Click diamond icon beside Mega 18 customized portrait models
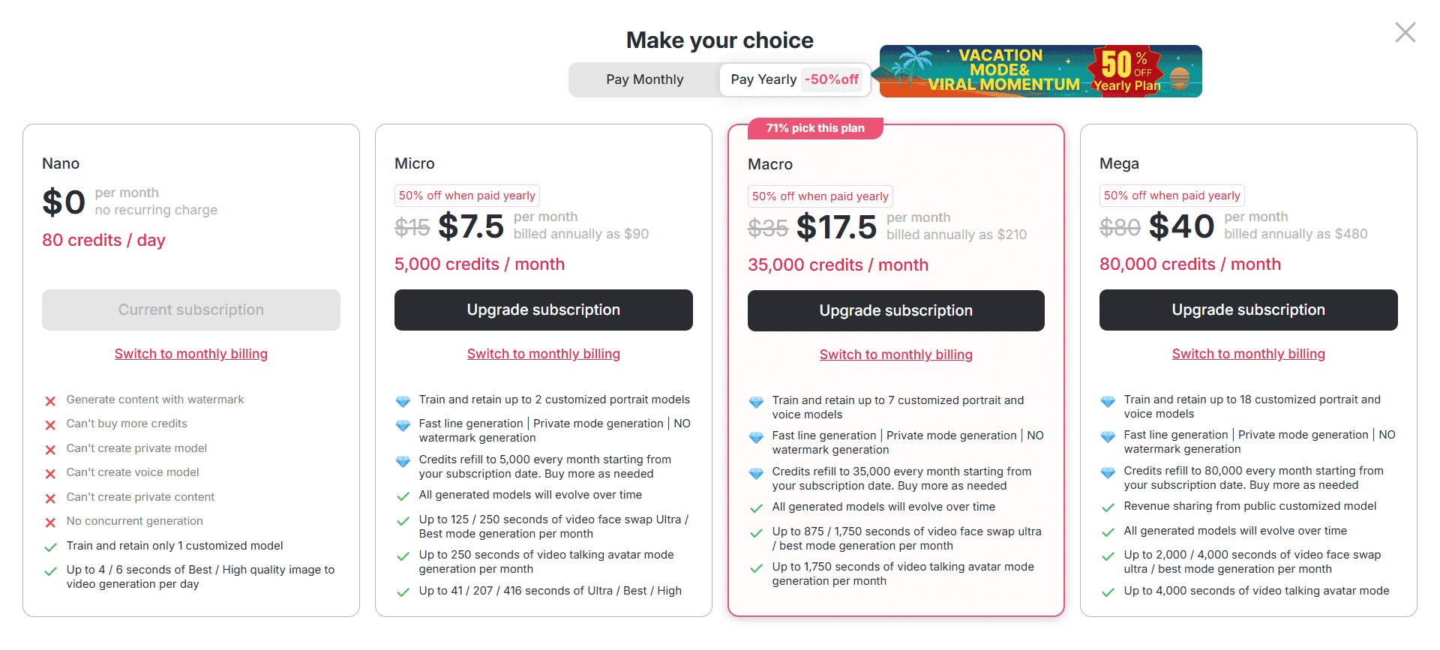The image size is (1440, 650). [1108, 401]
